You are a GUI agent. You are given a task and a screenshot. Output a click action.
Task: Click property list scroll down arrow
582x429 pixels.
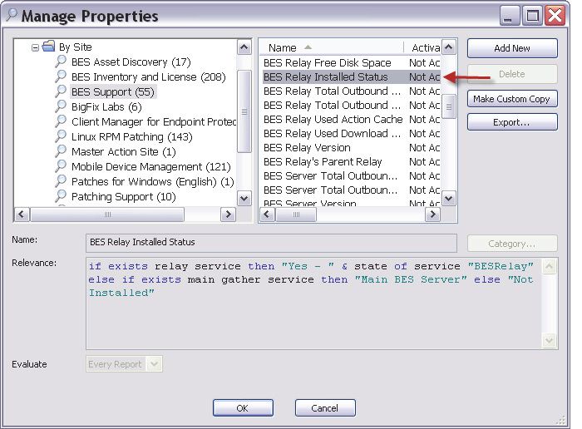448,198
